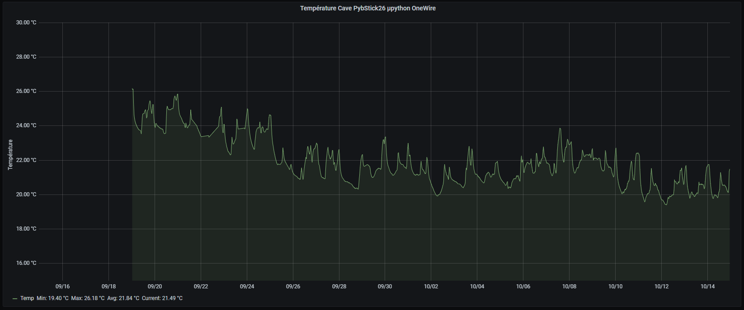
Task: Click the Max: 26.18 °C legend value
Action: click(x=88, y=298)
